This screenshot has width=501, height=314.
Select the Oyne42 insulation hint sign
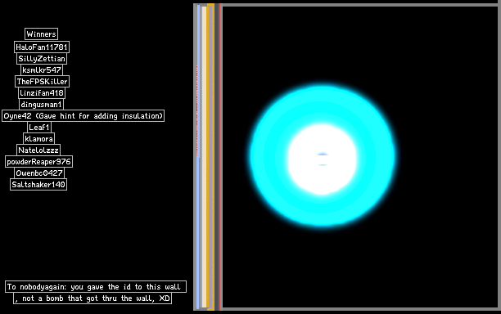pyautogui.click(x=83, y=116)
